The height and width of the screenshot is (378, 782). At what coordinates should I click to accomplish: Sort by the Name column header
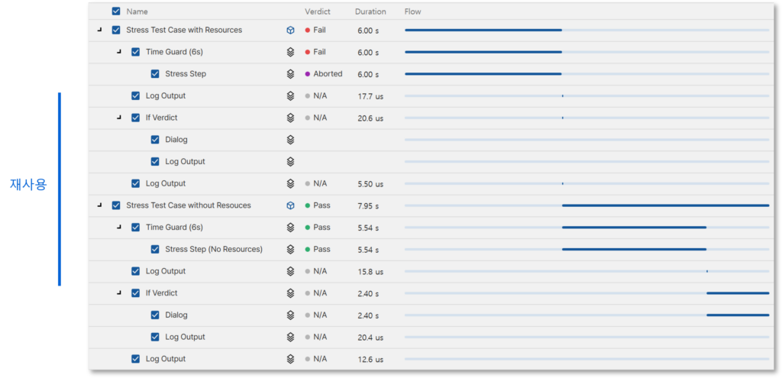(137, 11)
